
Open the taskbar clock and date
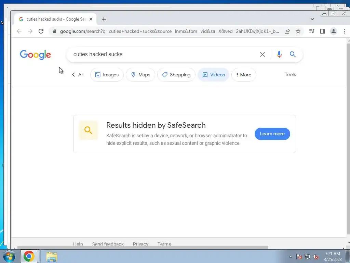pyautogui.click(x=333, y=256)
